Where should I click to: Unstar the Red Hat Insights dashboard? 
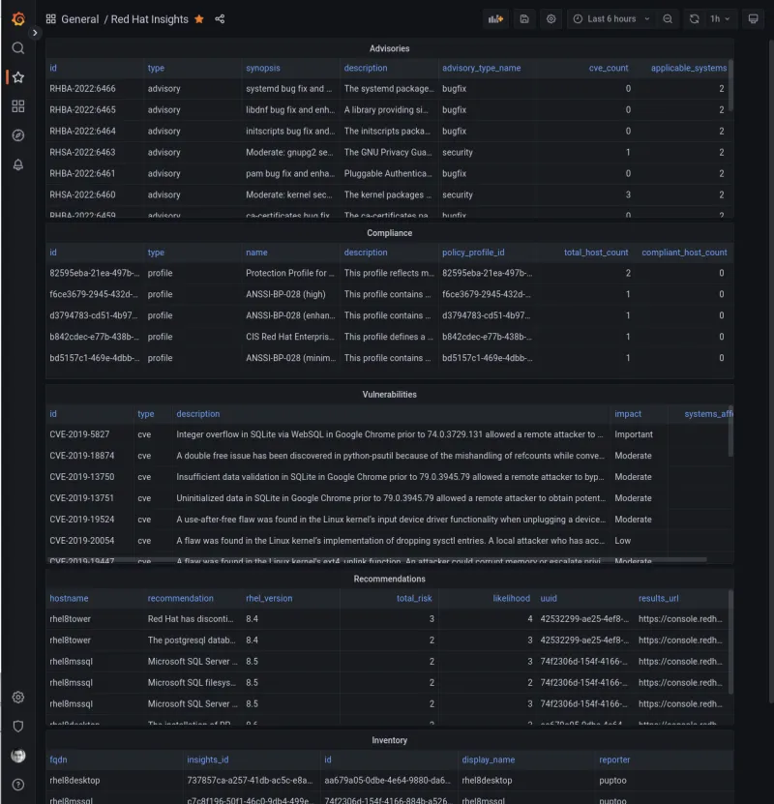[198, 18]
